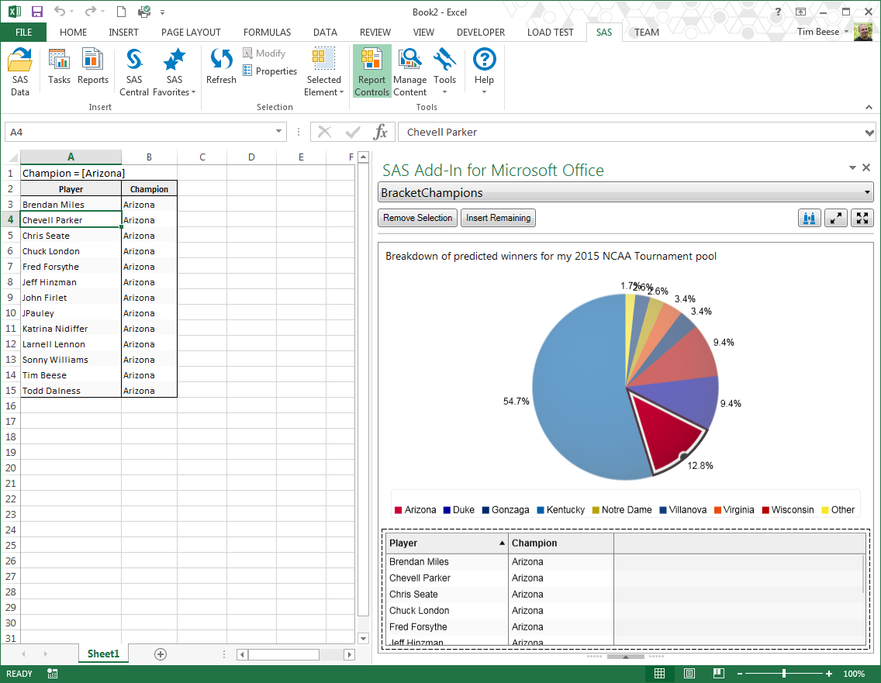Select cell with Tim Beese in worksheet

coord(71,375)
